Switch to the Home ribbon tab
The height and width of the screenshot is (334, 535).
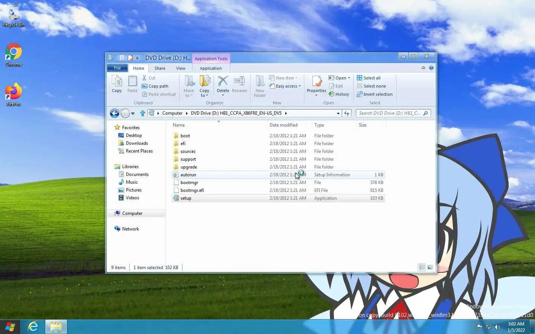[x=139, y=68]
